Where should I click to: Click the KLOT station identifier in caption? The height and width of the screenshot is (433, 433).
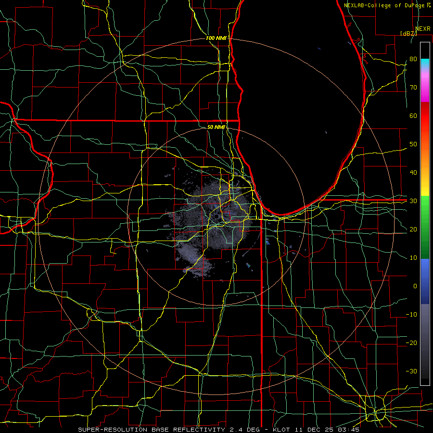point(281,430)
